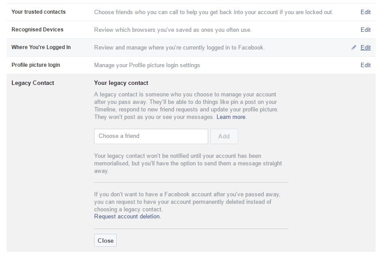Edit Where You're Logged In setting
The width and height of the screenshot is (384, 256).
point(365,47)
